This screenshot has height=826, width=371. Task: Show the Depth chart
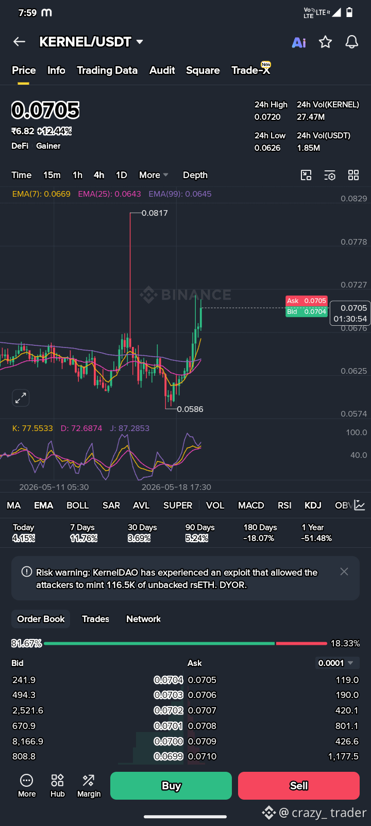pos(195,175)
